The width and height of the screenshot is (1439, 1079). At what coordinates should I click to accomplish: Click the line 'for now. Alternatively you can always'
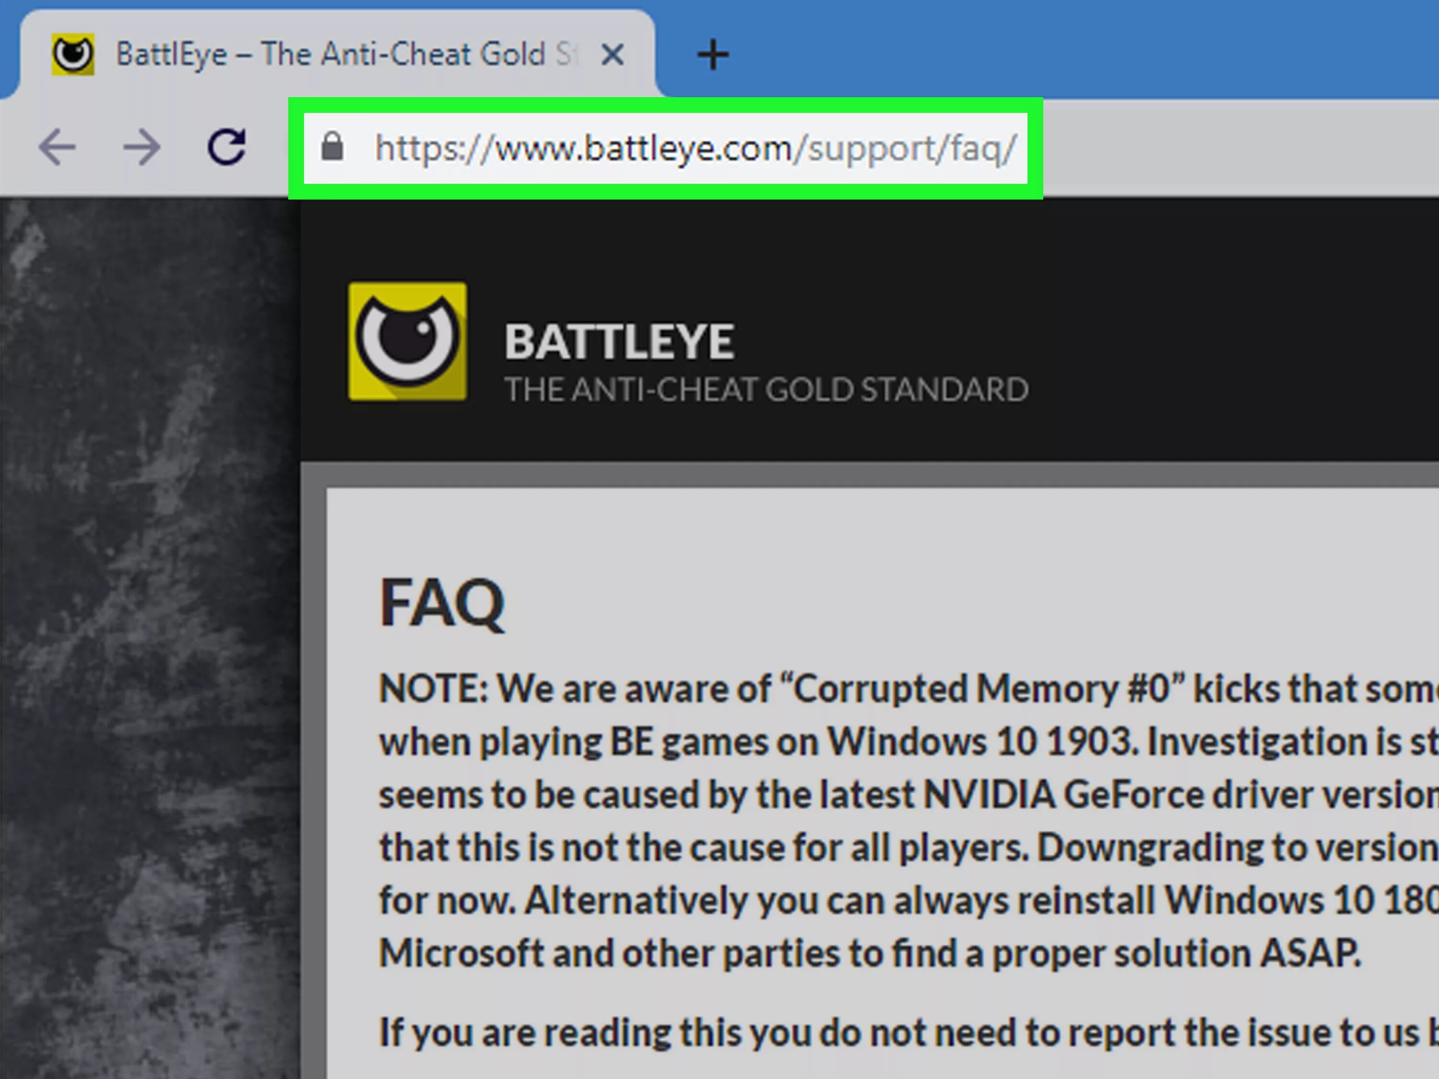(909, 901)
